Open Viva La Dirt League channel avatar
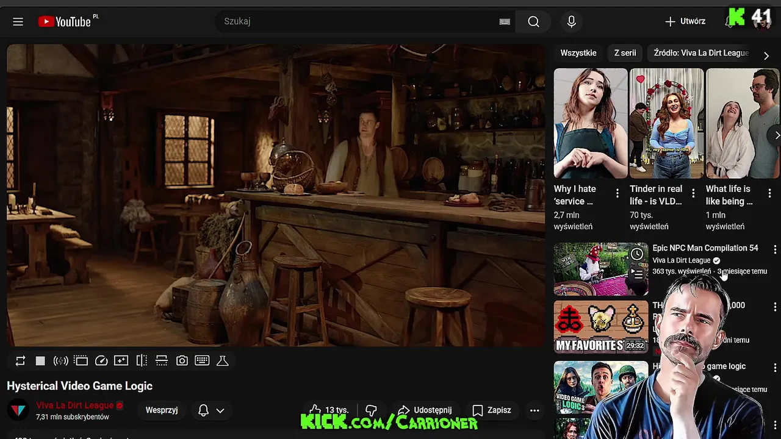 click(18, 410)
